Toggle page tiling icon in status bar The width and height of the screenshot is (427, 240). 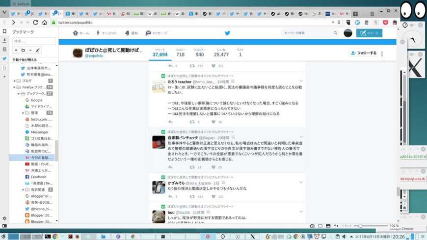point(320,226)
